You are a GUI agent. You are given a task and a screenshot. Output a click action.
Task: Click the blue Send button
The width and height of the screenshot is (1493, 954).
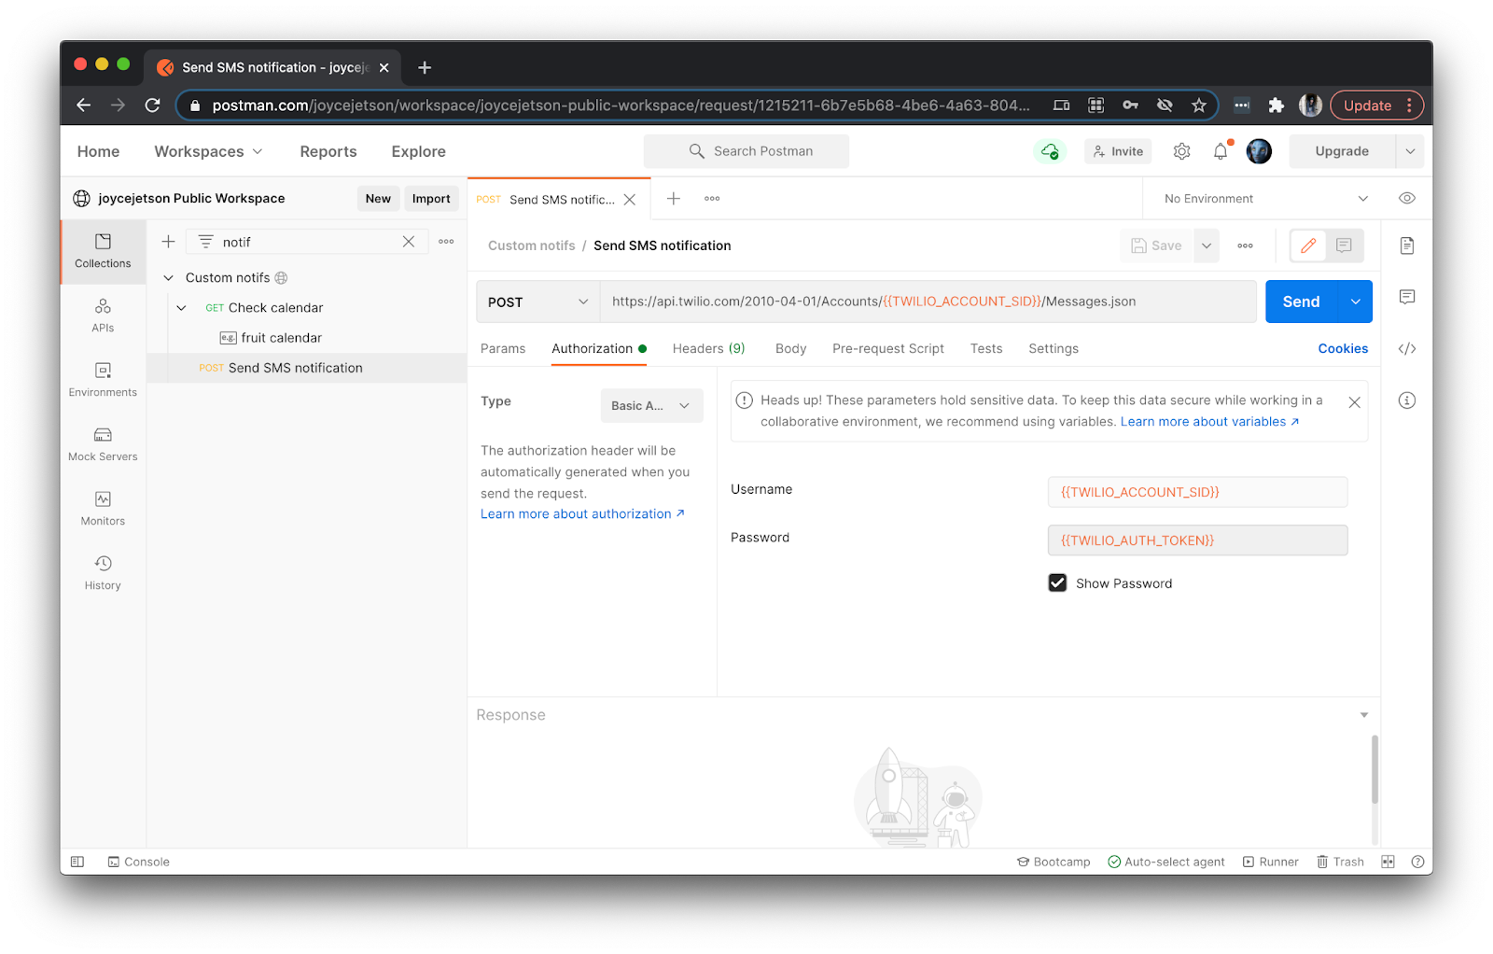[x=1301, y=302]
